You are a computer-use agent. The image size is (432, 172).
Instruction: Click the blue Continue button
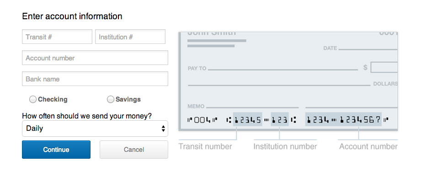point(56,150)
